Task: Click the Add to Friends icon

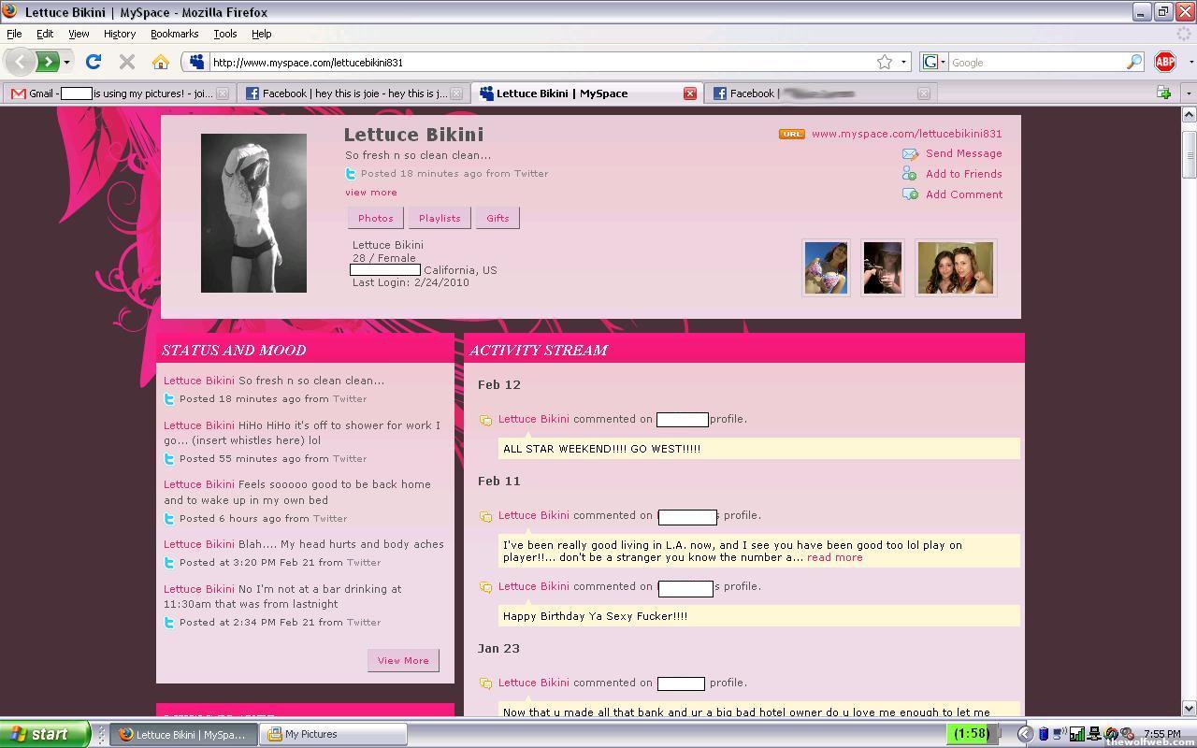Action: coord(910,174)
